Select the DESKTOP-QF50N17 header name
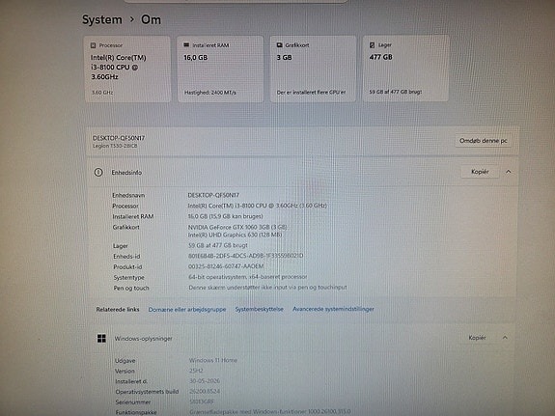Image resolution: width=555 pixels, height=416 pixels. 119,138
